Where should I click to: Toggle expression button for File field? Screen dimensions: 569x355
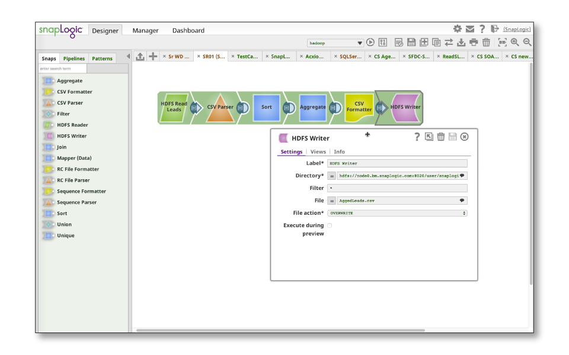(x=332, y=201)
